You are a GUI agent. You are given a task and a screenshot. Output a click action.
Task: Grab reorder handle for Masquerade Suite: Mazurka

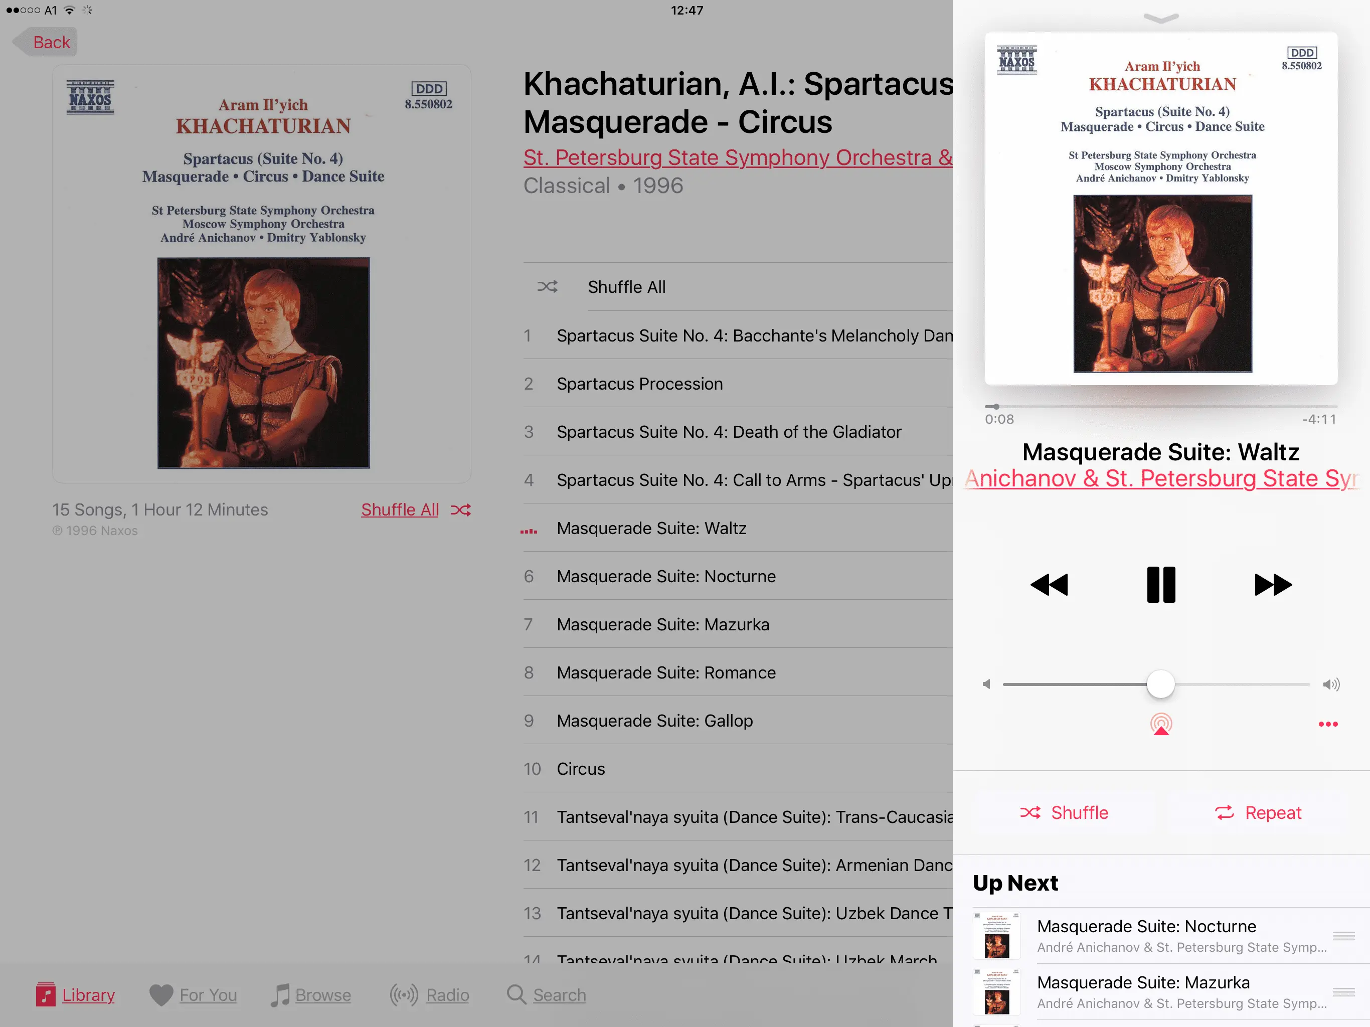point(1343,992)
